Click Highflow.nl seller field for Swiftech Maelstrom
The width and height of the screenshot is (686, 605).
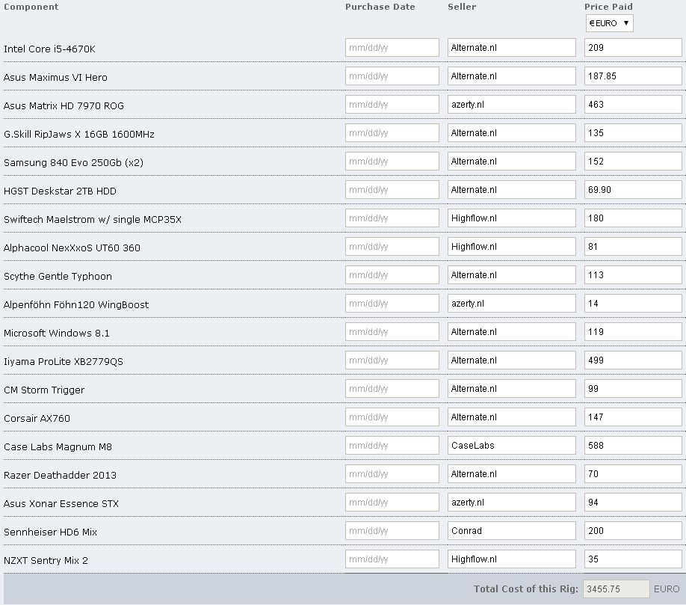click(511, 218)
